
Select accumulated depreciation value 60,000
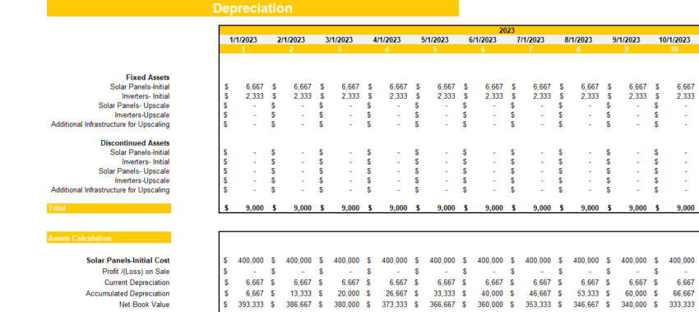tap(636, 294)
